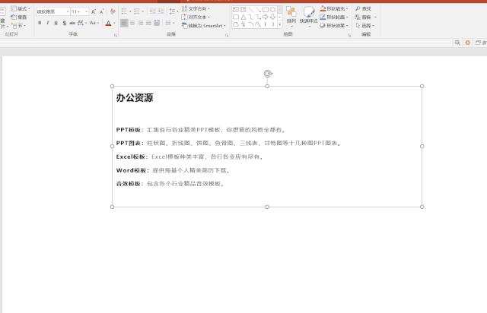This screenshot has width=487, height=313.
Task: Select straight line shape
Action: click(x=250, y=10)
